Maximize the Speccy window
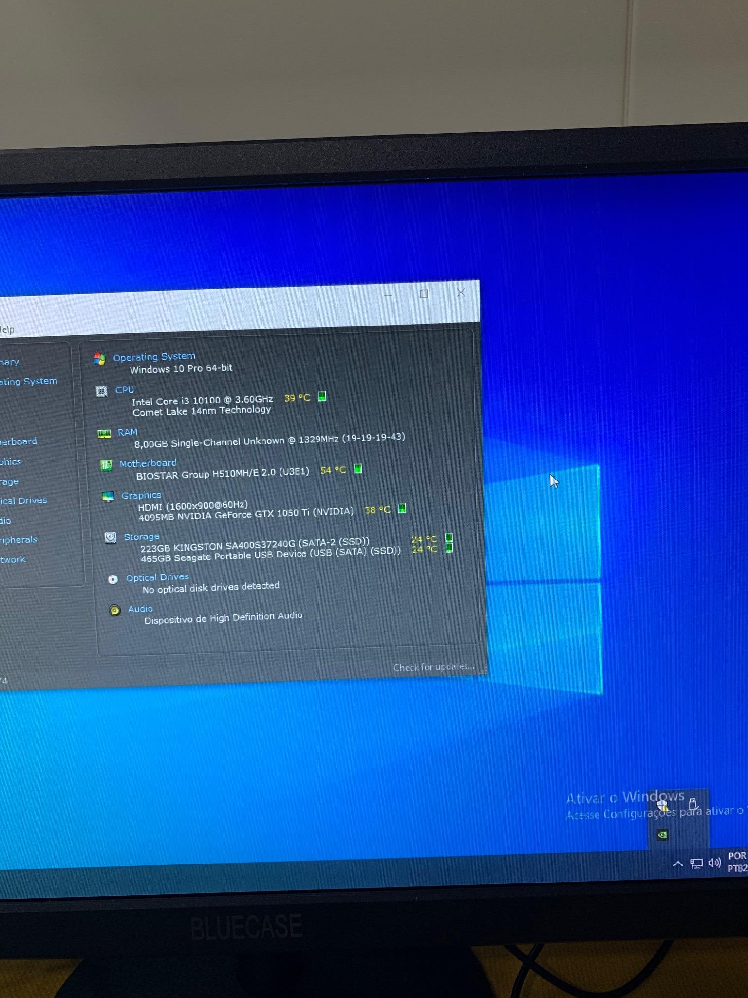Viewport: 748px width, 998px height. coord(424,294)
